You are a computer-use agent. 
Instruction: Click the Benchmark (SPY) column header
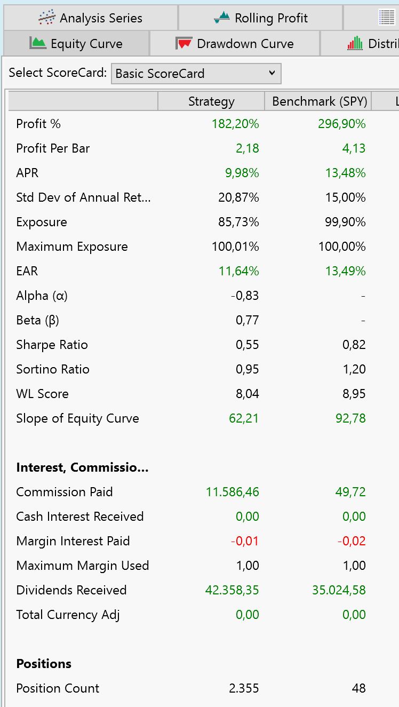(x=318, y=101)
